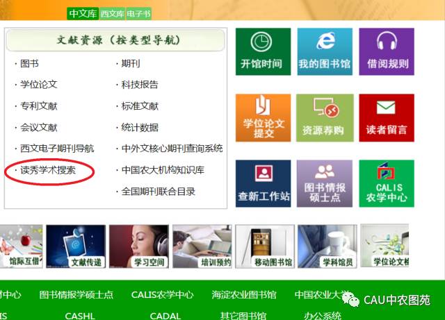The height and width of the screenshot is (320, 445).
Task: Open the 资源荐购 tile
Action: (x=325, y=118)
